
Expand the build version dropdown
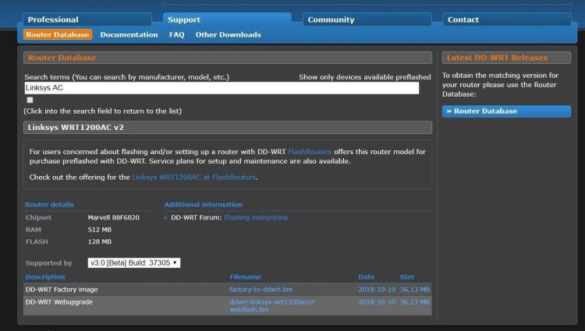click(x=133, y=263)
